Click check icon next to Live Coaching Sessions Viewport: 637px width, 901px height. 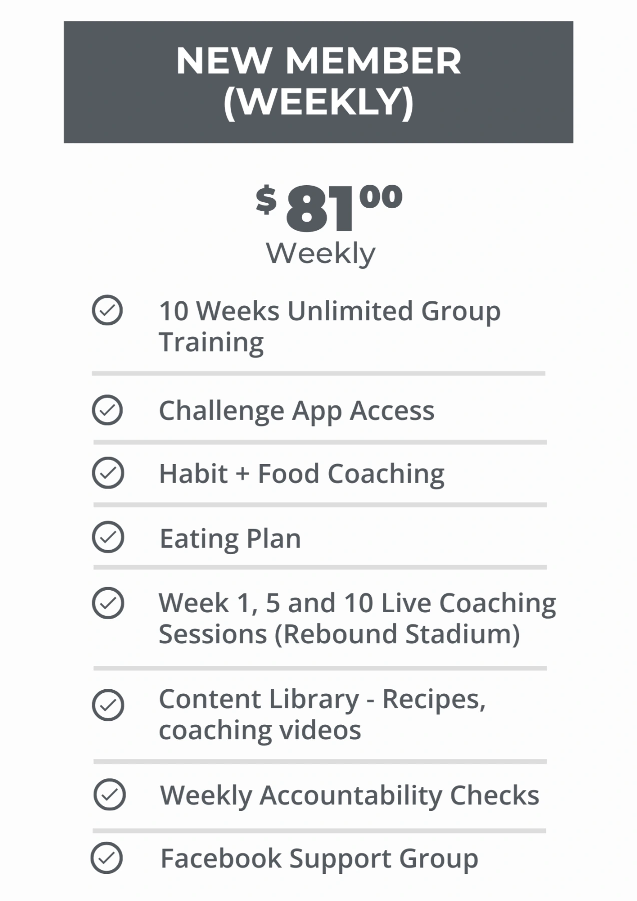(x=108, y=603)
